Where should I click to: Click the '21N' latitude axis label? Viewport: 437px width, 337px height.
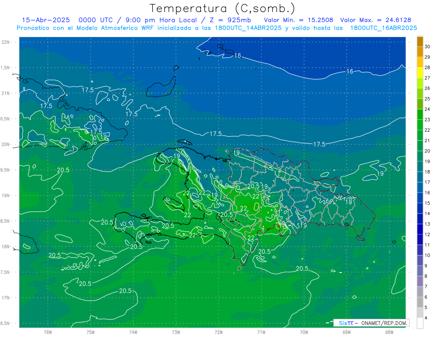click(x=6, y=93)
